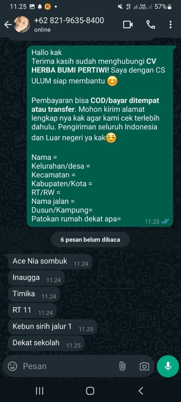Open the three-dot more options menu
This screenshot has width=181, height=402.
tap(170, 24)
